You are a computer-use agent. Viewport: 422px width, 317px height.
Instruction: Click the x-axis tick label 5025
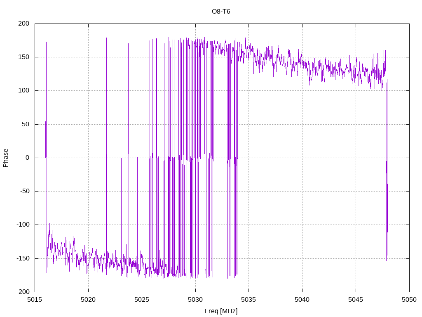click(142, 300)
